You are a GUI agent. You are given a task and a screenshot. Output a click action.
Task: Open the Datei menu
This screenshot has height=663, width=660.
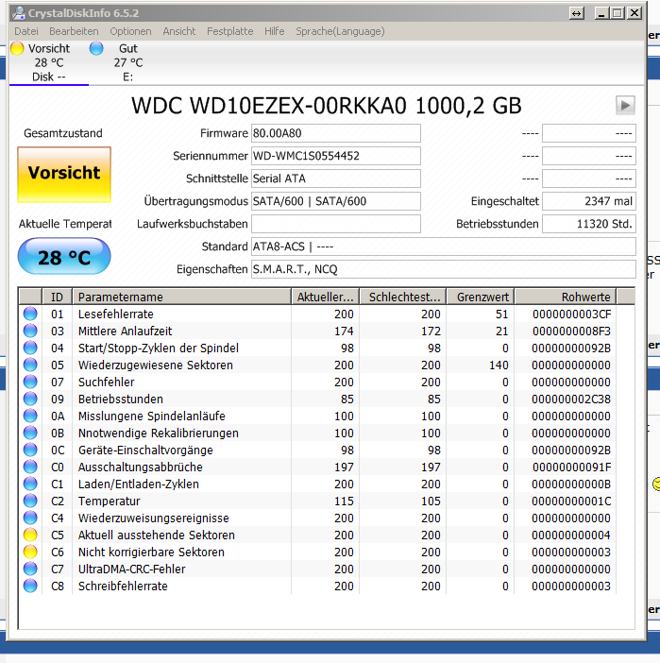click(x=26, y=31)
